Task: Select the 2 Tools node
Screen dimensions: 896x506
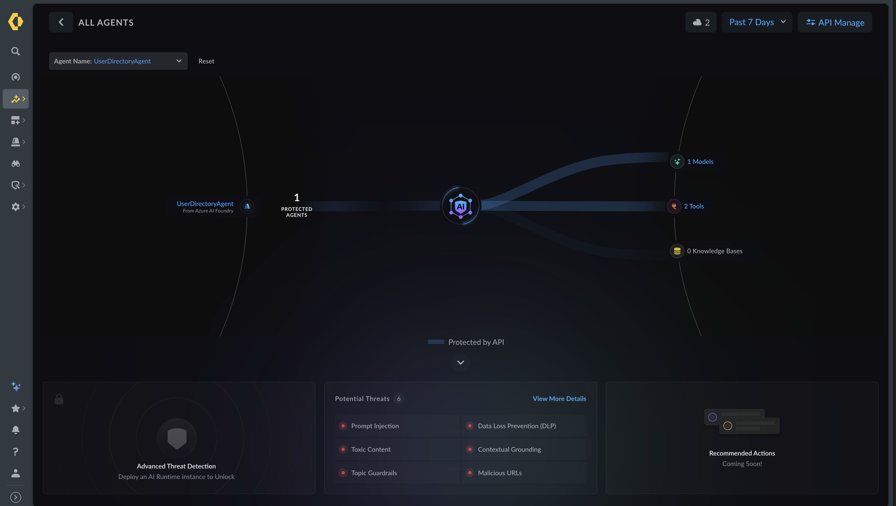Action: [x=693, y=206]
